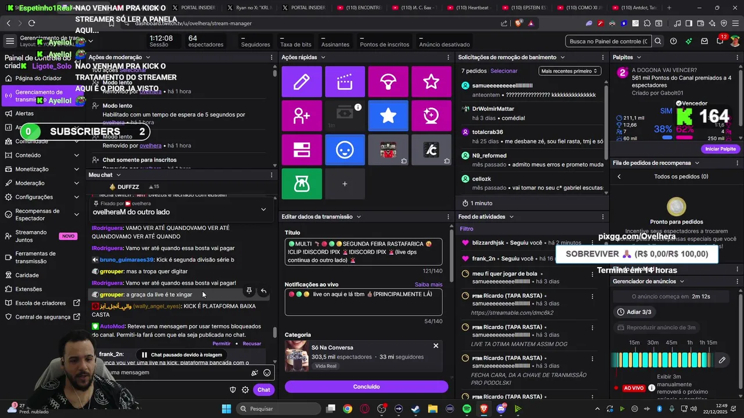Screen dimensions: 744x418
Task: Open 'Mais recentes primeiro' sort dropdown
Action: point(569,71)
